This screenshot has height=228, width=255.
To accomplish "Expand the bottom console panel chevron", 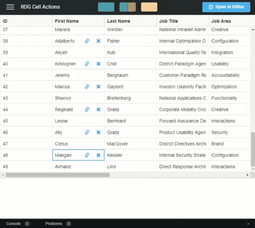I will pyautogui.click(x=248, y=224).
